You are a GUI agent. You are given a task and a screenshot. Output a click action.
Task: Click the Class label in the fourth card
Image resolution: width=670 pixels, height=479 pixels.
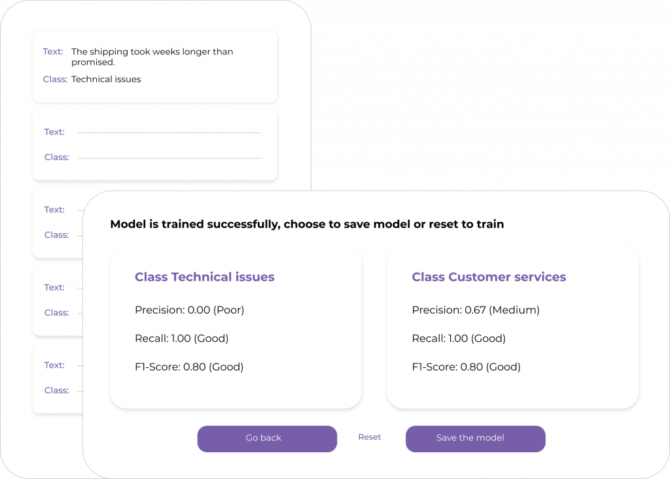[56, 313]
